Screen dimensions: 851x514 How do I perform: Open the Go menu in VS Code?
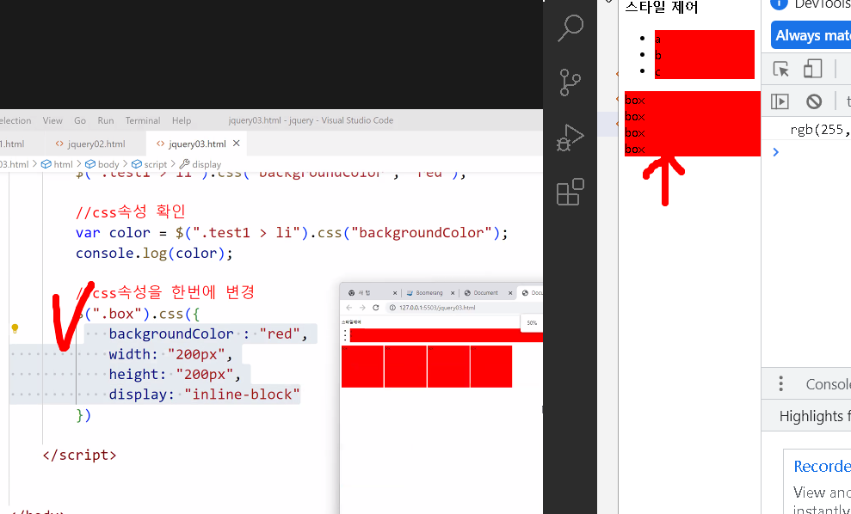point(80,120)
